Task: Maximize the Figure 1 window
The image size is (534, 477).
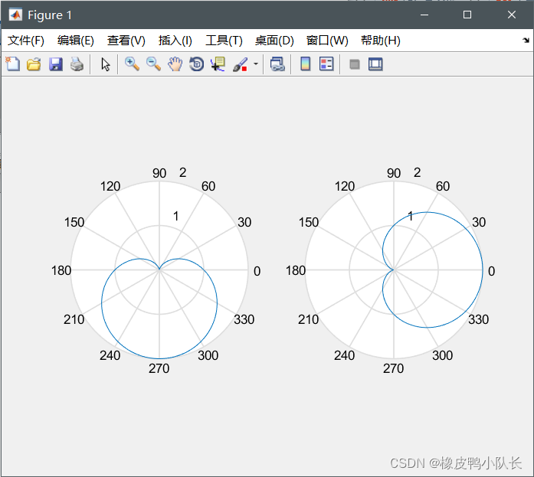Action: click(x=467, y=15)
